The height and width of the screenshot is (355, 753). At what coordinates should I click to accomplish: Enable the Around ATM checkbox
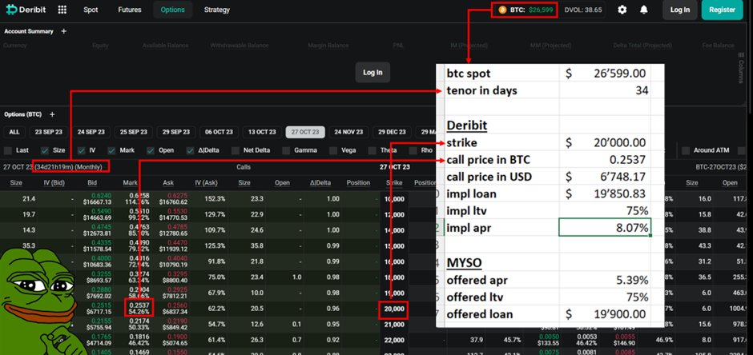(x=686, y=150)
